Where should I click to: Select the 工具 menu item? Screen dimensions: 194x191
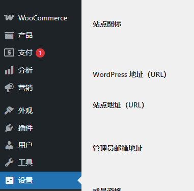coord(41,162)
